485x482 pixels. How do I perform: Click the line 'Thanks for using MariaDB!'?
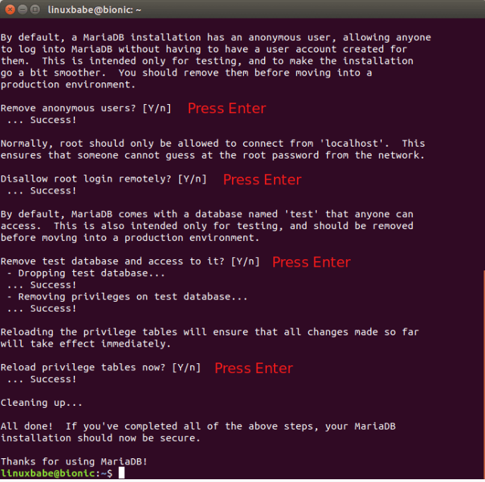[x=74, y=462]
